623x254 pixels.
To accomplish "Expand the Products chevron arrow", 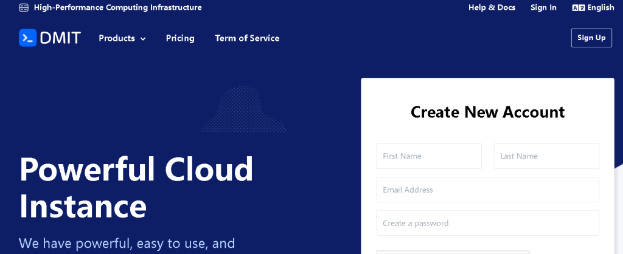I will coord(143,39).
